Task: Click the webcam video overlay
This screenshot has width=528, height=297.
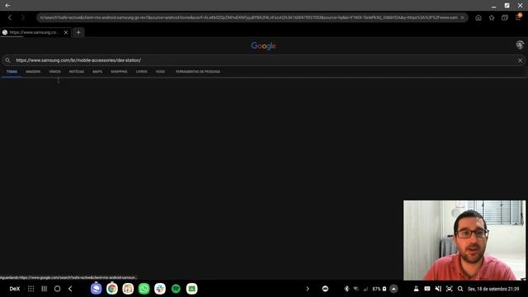Action: 464,240
